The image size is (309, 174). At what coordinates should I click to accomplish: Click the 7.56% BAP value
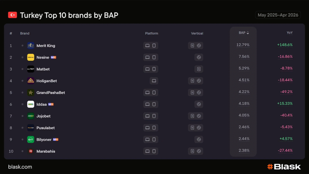click(244, 56)
